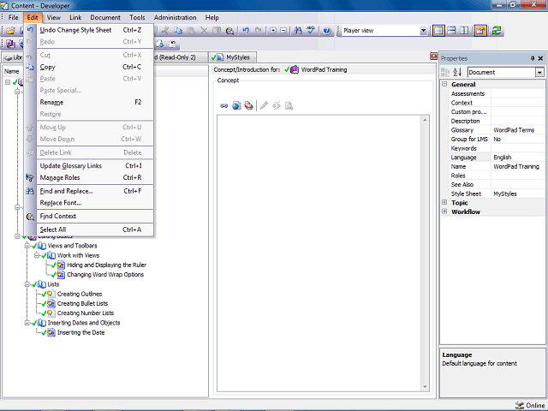Image resolution: width=548 pixels, height=411 pixels.
Task: Expand the Topic properties section
Action: click(444, 202)
